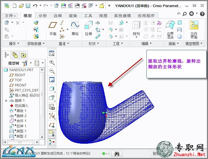
Task: Expand the Shapes (形状) group dropdown
Action: tap(94, 44)
